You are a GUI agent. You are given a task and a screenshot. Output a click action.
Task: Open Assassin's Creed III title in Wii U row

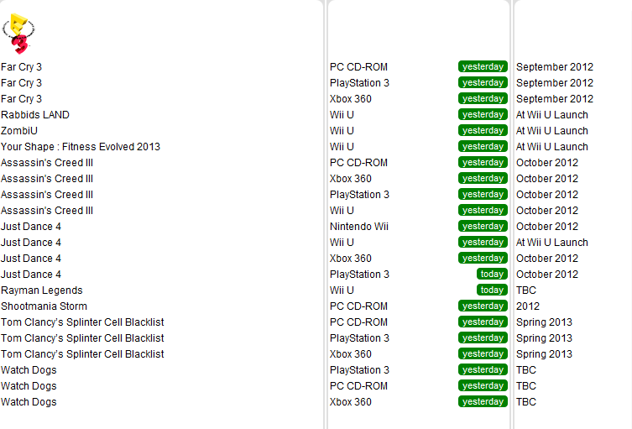47,211
